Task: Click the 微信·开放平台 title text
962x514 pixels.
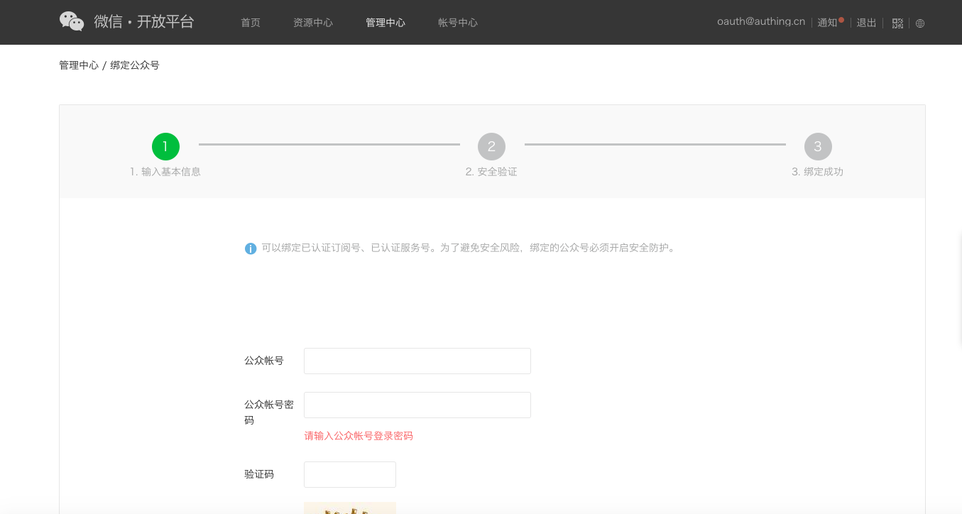Action: (144, 21)
